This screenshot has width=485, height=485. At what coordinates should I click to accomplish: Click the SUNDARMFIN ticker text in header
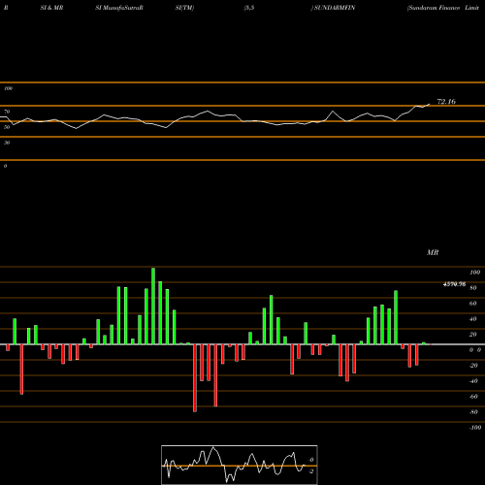click(x=335, y=8)
